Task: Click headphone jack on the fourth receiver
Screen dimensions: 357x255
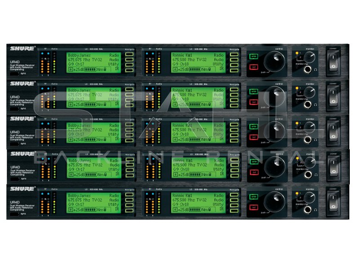Action: point(308,174)
